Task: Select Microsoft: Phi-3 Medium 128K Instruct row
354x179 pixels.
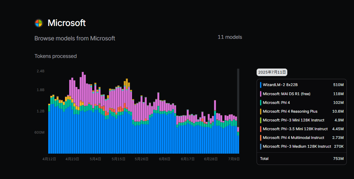Action: coord(302,146)
